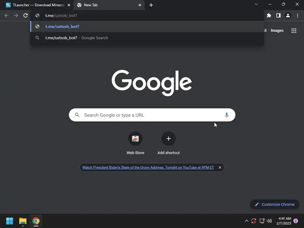
Task: Click the Add shortcut plus icon
Action: tap(169, 139)
